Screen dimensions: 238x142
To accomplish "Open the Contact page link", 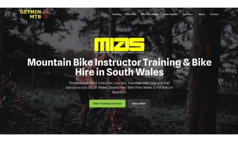I will click(x=214, y=14).
